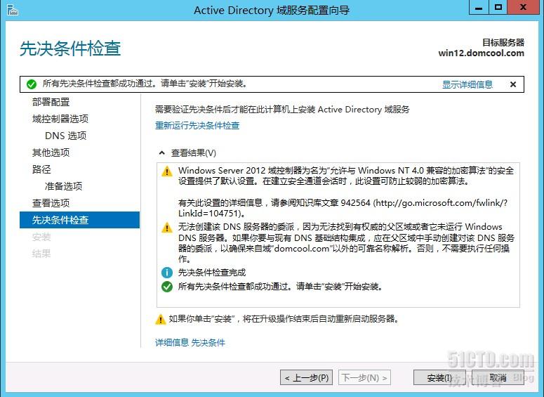Image resolution: width=544 pixels, height=397 pixels.
Task: Click 目标服务器 label
Action: tap(503, 42)
